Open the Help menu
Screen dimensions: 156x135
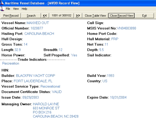tap(24, 9)
